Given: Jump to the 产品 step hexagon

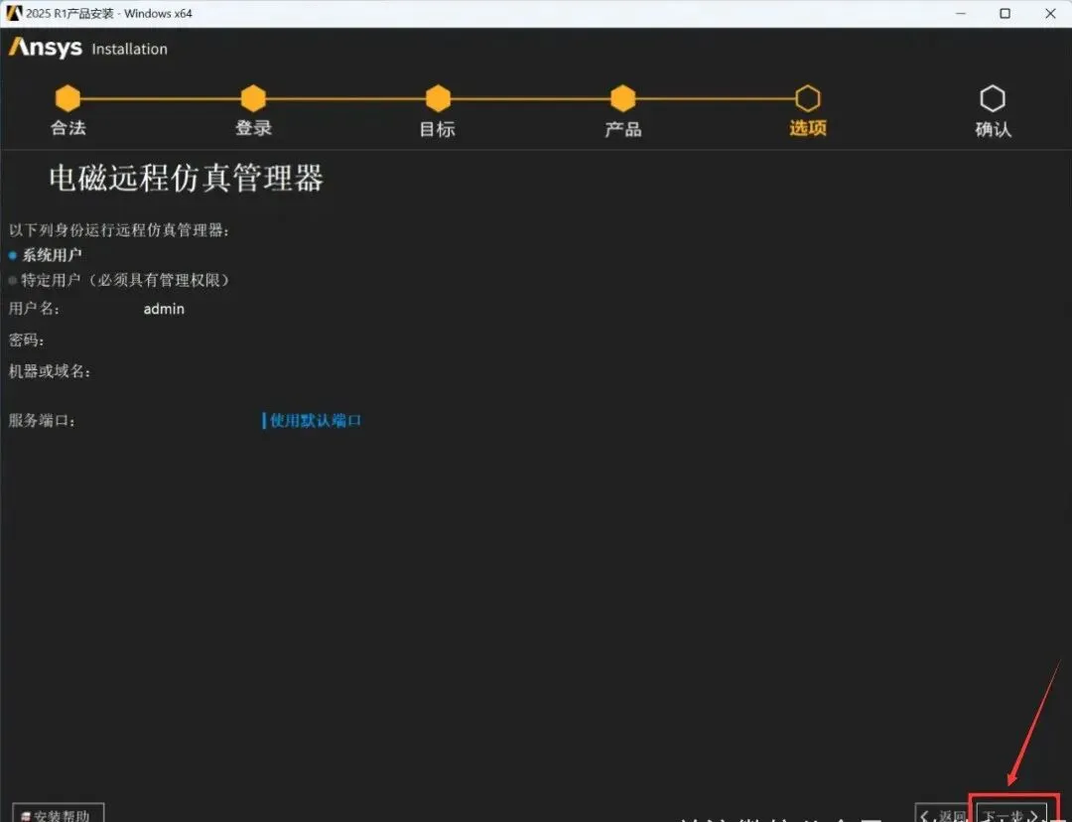Looking at the screenshot, I should pos(622,98).
